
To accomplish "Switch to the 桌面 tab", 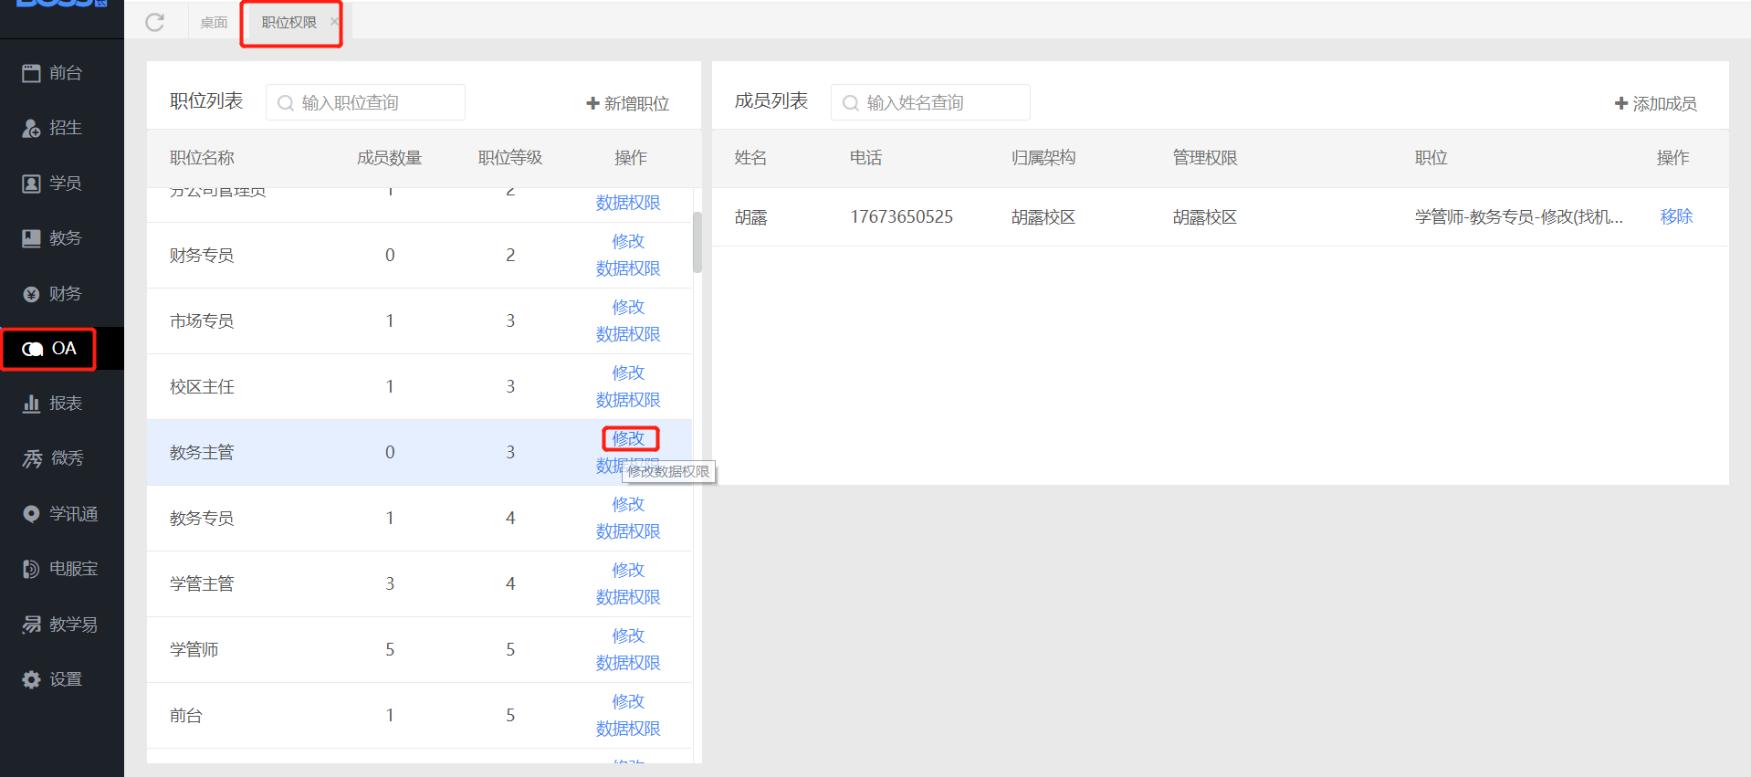I will pos(214,22).
